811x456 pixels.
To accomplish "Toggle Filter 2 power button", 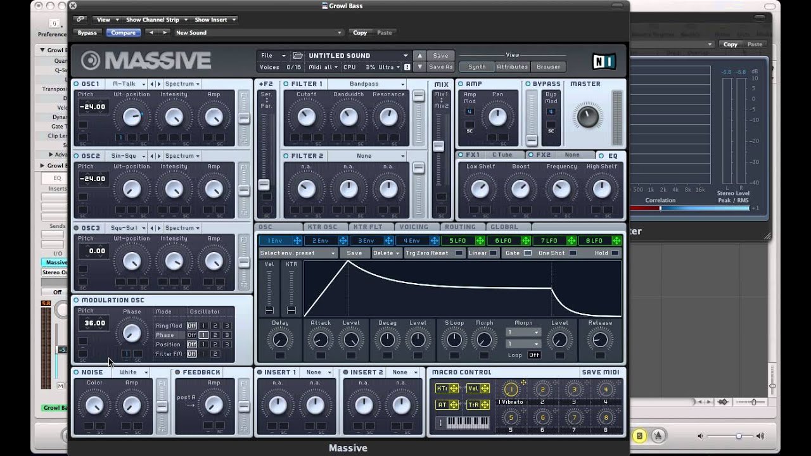I will coord(286,156).
